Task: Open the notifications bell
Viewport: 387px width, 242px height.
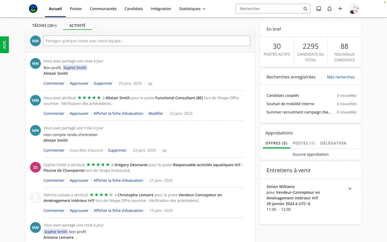Action: pyautogui.click(x=329, y=9)
